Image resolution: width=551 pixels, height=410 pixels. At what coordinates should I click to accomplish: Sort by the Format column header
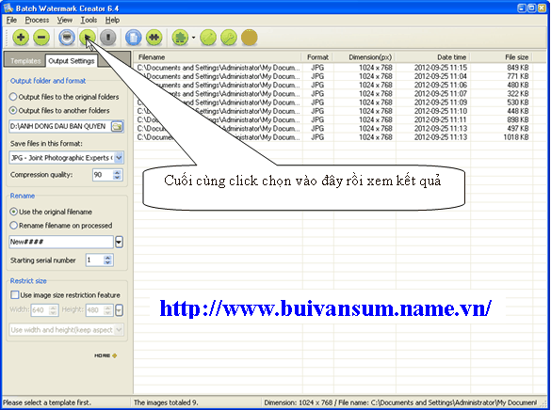point(317,57)
